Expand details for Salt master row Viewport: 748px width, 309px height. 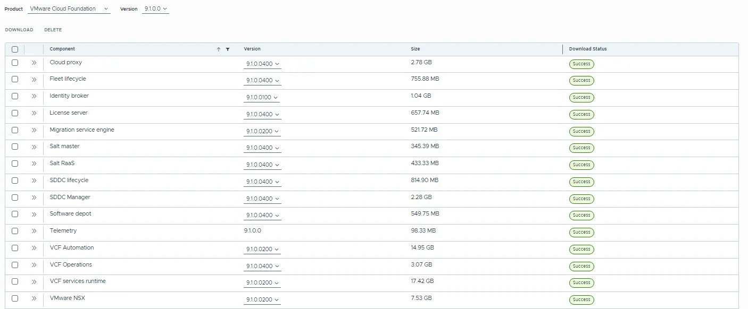point(34,147)
